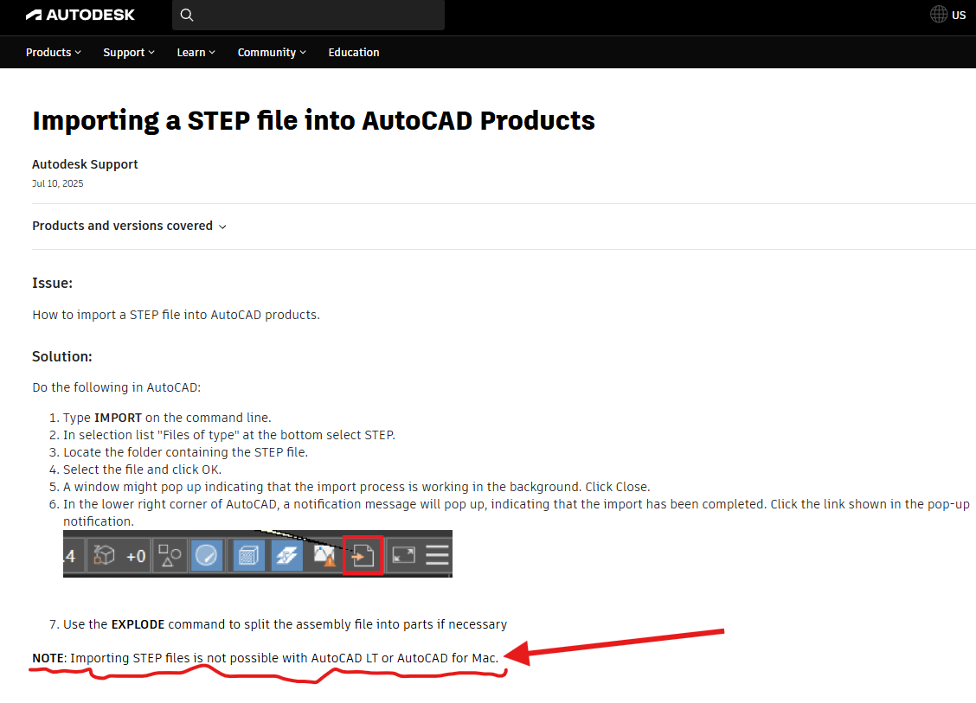This screenshot has height=703, width=976.
Task: Click the article title heading
Action: [314, 121]
